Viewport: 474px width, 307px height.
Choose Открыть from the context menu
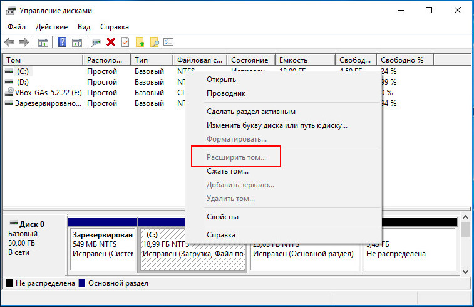284,80
